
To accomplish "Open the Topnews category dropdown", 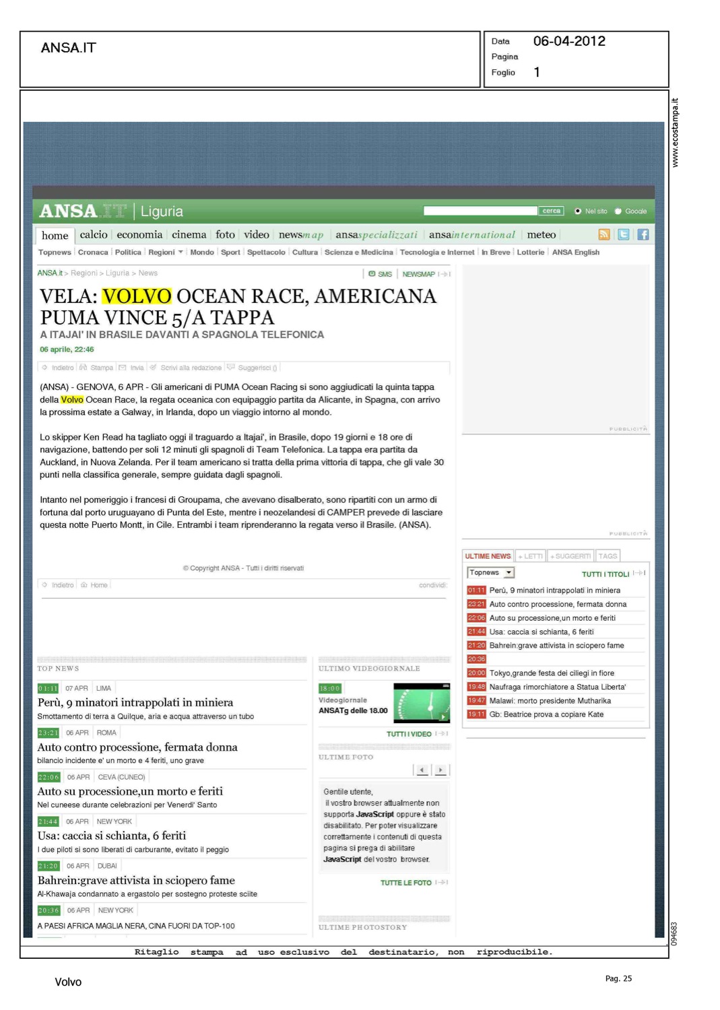I will click(x=509, y=573).
